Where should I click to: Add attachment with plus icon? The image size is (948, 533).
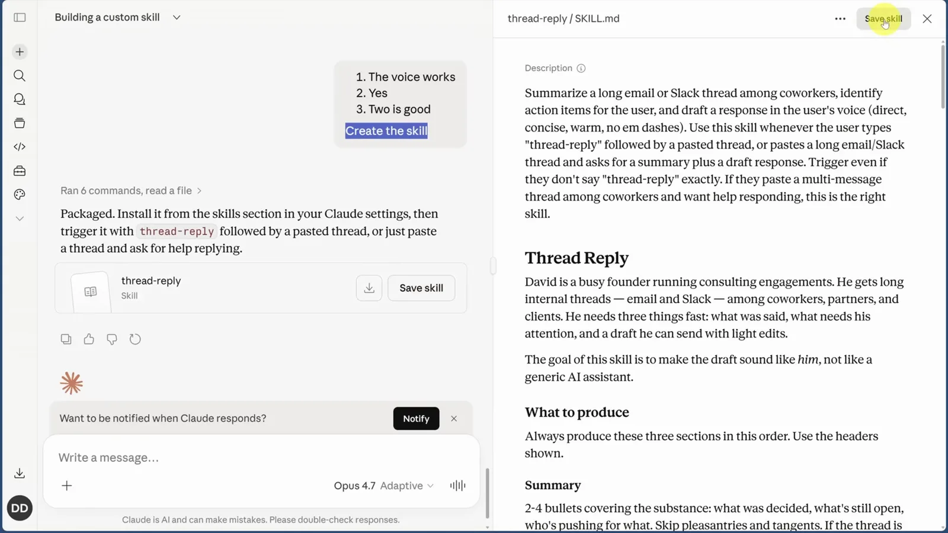[x=67, y=486]
